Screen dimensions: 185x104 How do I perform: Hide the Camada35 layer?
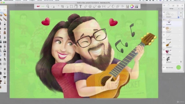click(164, 35)
